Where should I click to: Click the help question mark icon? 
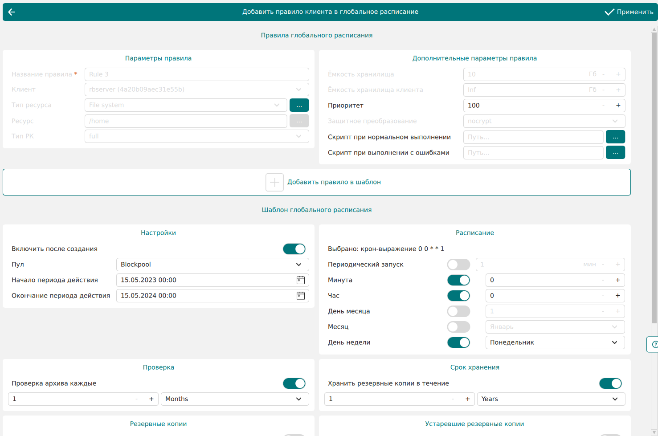pos(654,344)
